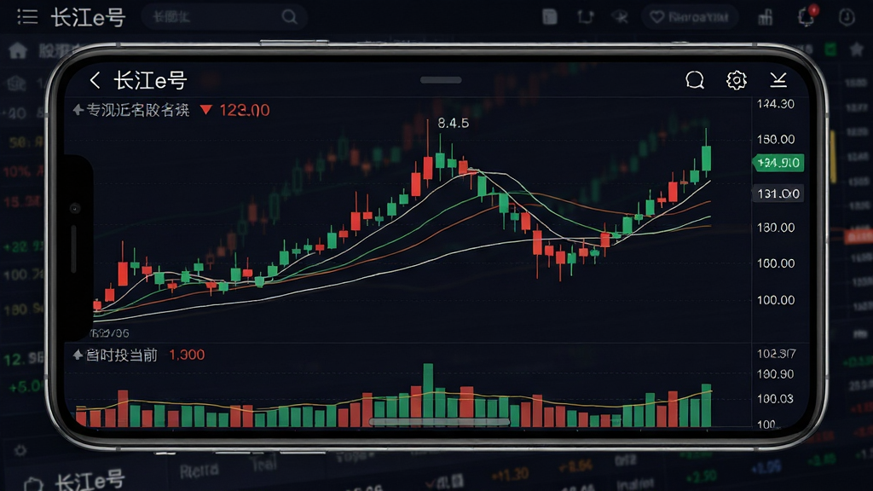
Task: Click the clock history icon in the top bar
Action: pos(847,17)
